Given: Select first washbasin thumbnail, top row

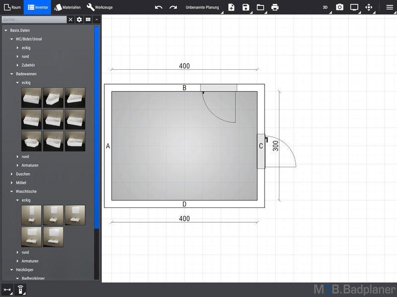Looking at the screenshot, I should (x=31, y=215).
